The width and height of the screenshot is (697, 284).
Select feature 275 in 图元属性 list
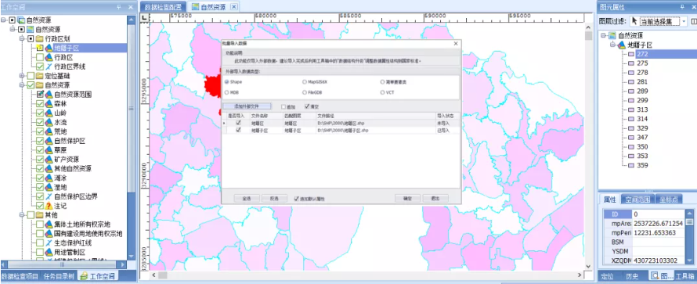click(642, 63)
